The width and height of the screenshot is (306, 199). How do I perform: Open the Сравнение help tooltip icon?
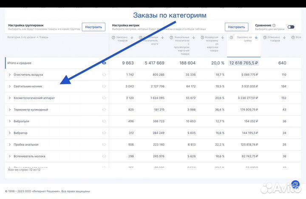coord(274,25)
